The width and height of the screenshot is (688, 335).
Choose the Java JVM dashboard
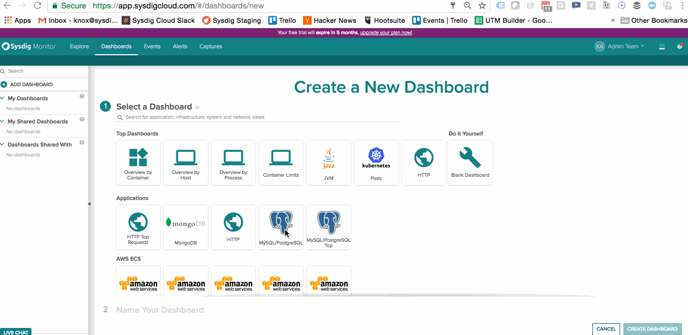pos(329,163)
